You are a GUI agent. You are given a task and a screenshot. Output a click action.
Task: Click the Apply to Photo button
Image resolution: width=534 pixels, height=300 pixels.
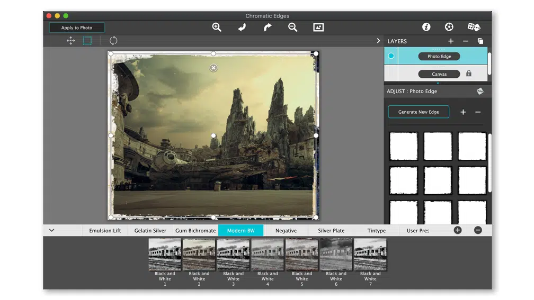point(77,28)
